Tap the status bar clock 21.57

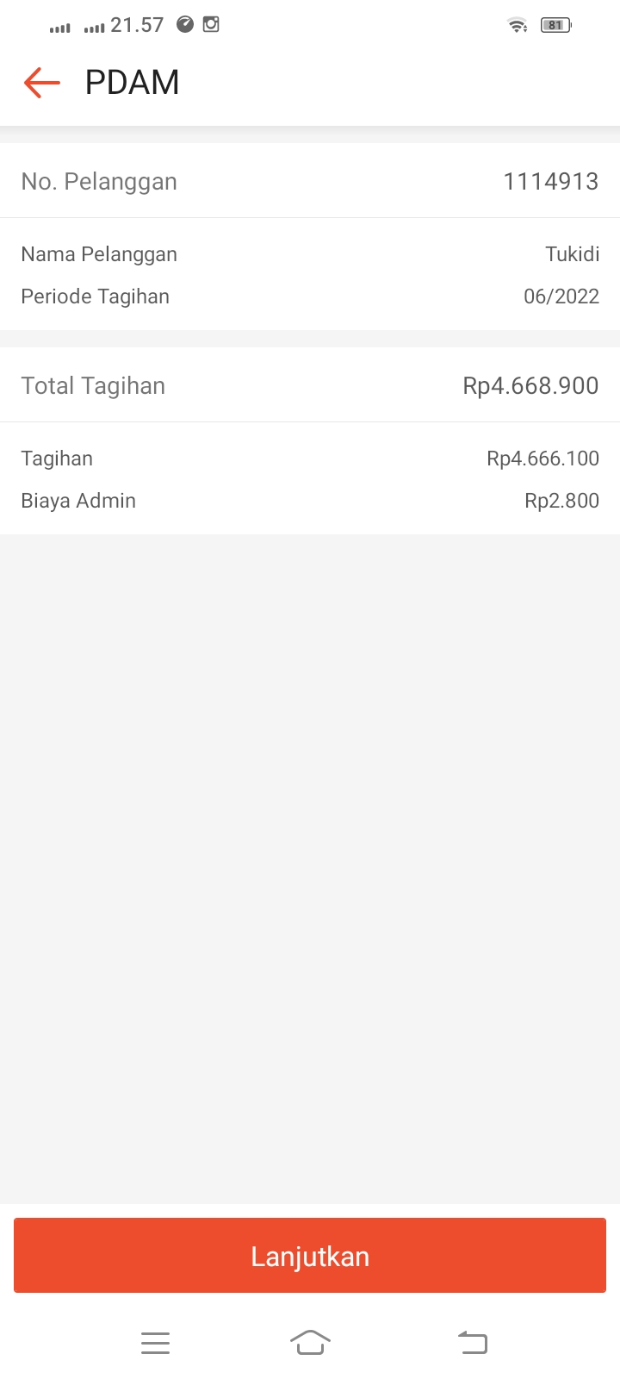click(137, 25)
